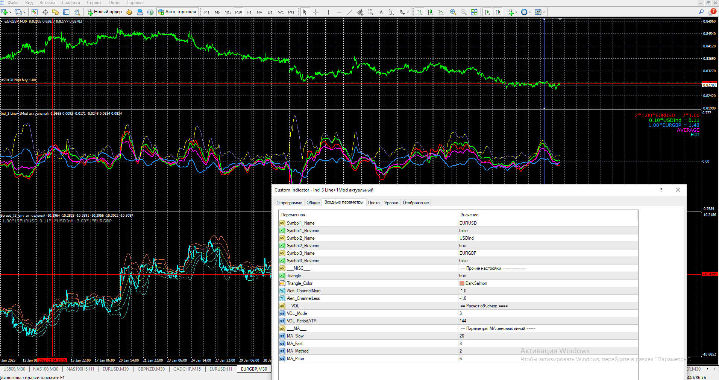This screenshot has height=380, width=719.
Task: Click the DarkSalmon Triangle_Color swatch
Action: point(462,283)
